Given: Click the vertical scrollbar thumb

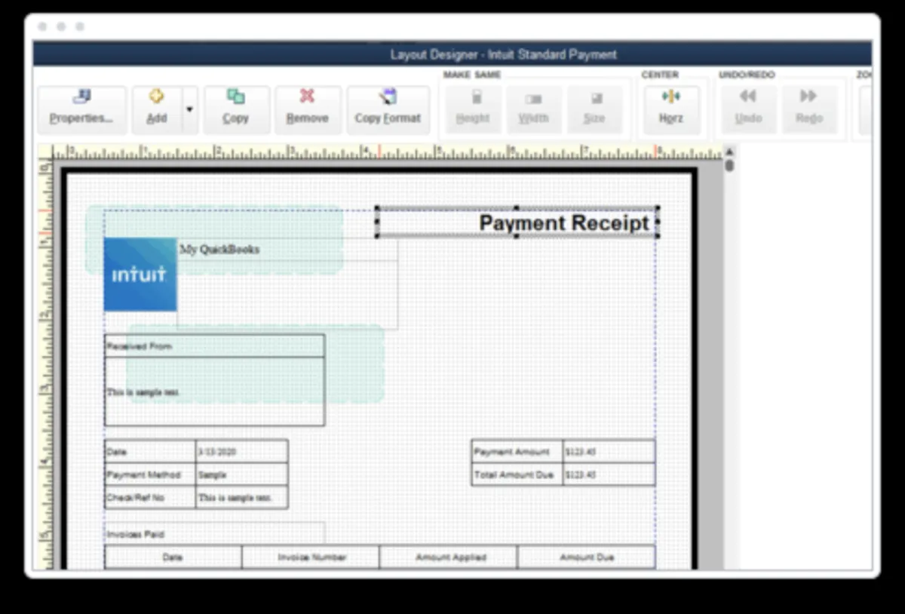Looking at the screenshot, I should click(729, 164).
